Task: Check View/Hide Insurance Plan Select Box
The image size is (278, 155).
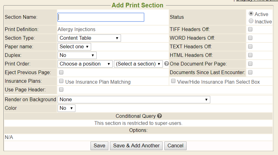Action: click(173, 81)
